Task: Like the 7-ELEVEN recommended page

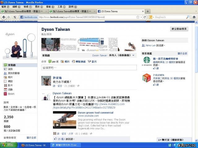Action: [x=156, y=84]
